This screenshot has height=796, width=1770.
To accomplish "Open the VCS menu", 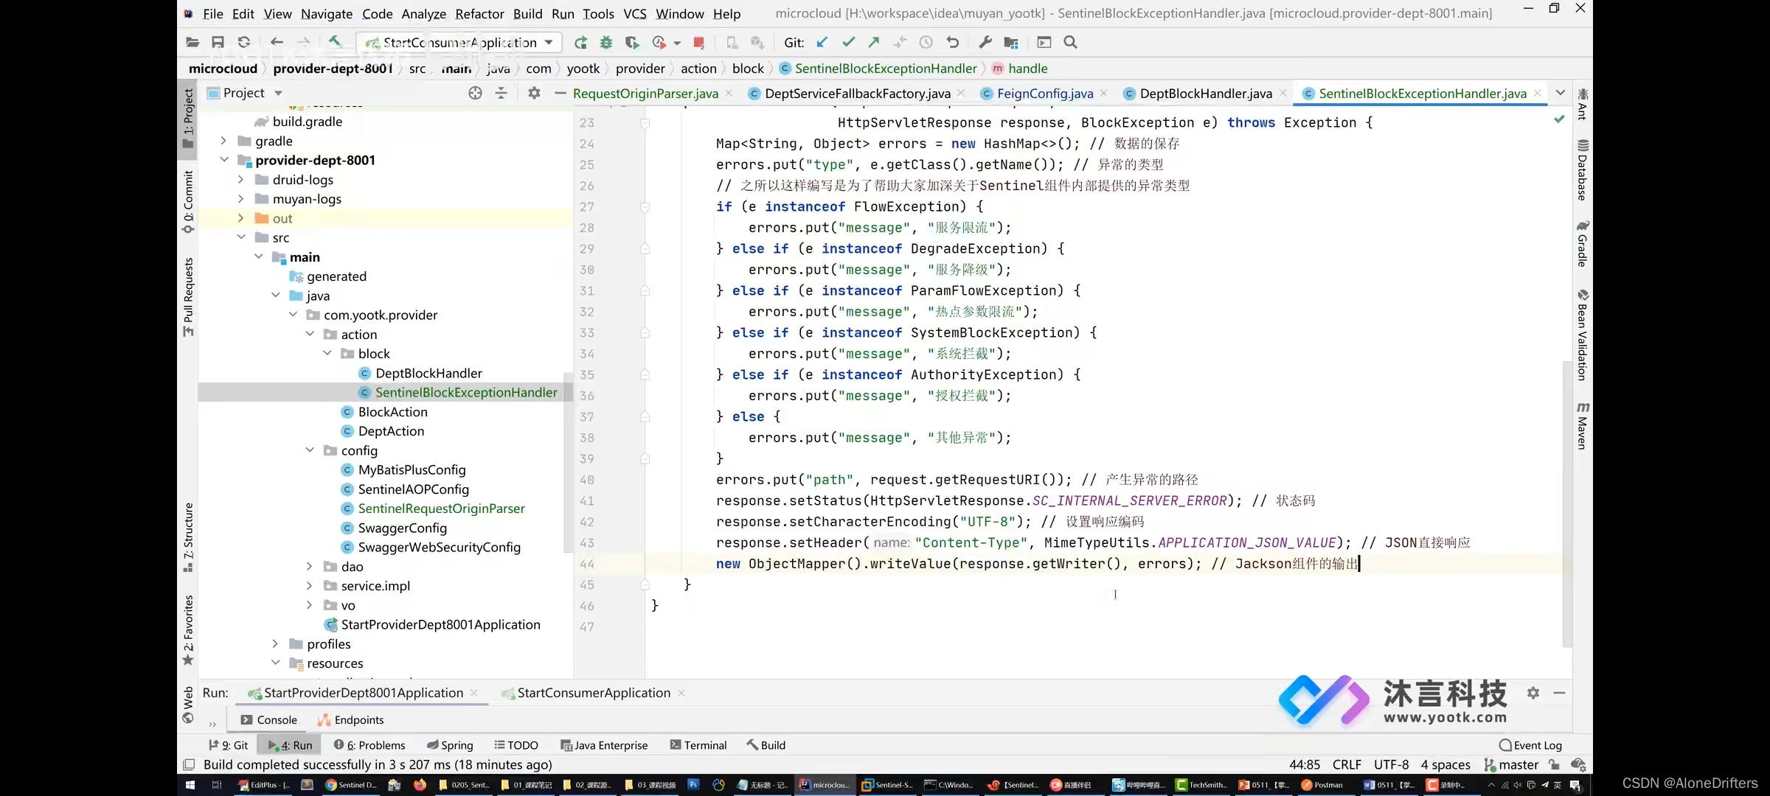I will pyautogui.click(x=635, y=14).
